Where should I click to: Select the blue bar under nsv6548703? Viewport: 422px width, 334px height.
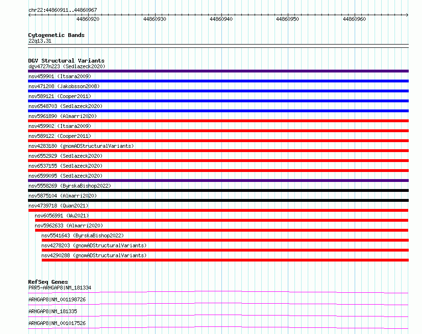[x=218, y=111]
